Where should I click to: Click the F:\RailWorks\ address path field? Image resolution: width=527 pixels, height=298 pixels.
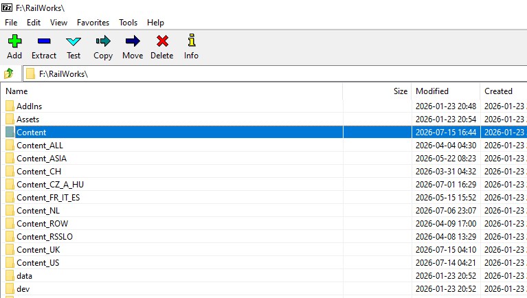click(x=276, y=74)
